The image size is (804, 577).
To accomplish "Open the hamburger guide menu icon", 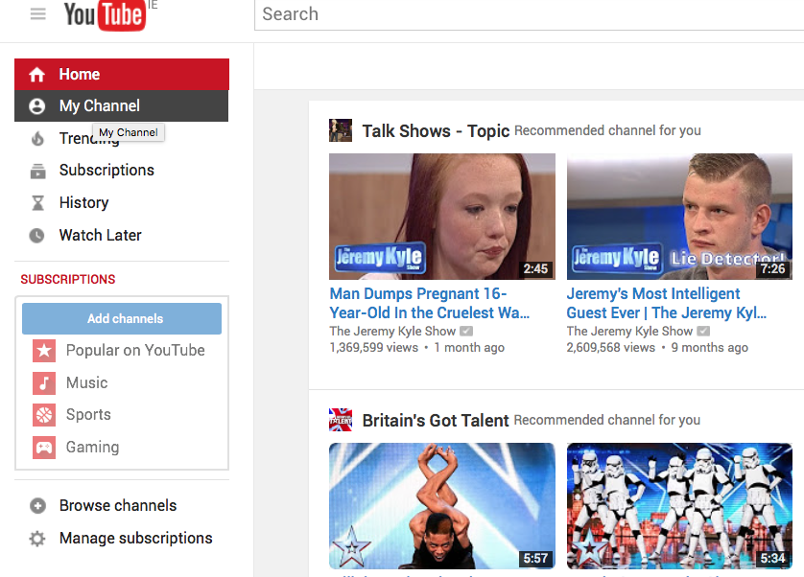I will pyautogui.click(x=38, y=13).
